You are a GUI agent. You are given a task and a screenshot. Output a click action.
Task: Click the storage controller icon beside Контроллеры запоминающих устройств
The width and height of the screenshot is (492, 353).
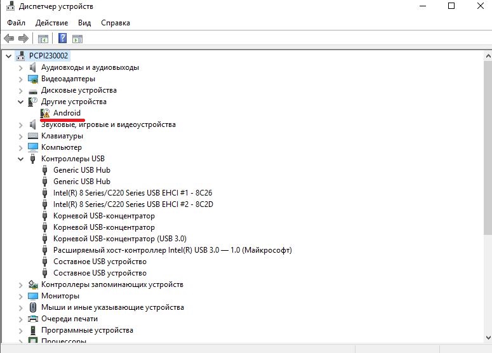[x=33, y=284]
